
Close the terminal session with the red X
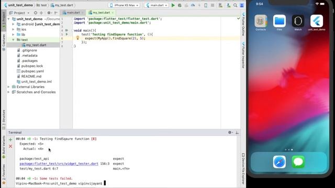pyautogui.click(x=10, y=146)
